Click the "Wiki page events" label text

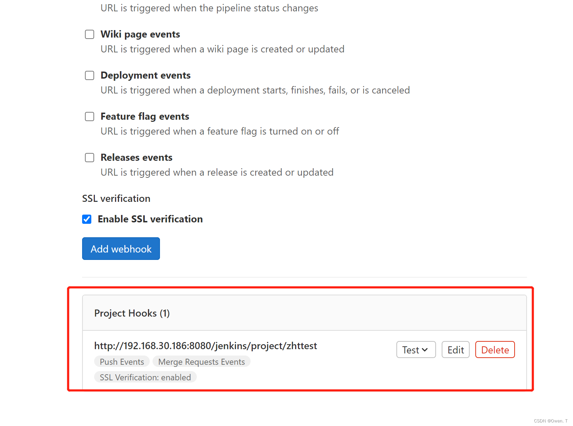click(x=140, y=34)
